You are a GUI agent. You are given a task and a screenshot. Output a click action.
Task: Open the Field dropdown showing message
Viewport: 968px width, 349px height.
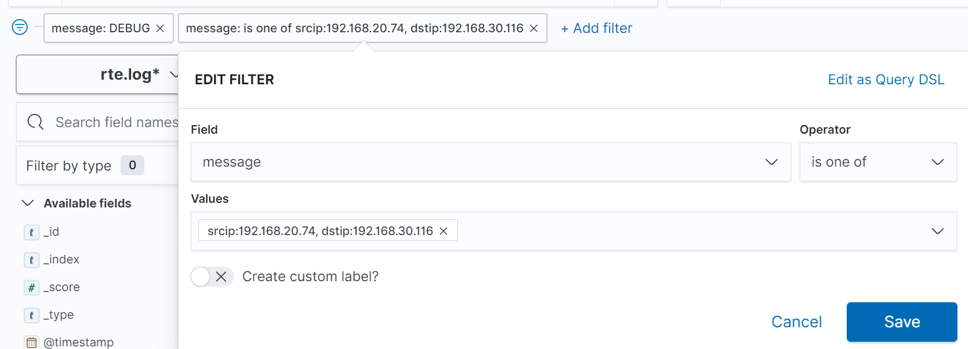(490, 162)
